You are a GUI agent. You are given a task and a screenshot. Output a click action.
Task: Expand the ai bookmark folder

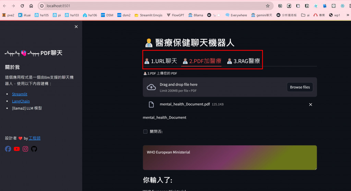click(x=305, y=15)
